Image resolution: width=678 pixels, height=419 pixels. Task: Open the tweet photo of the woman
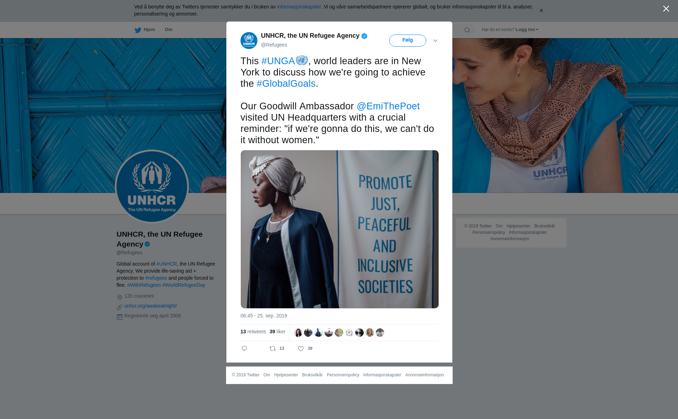tap(340, 229)
